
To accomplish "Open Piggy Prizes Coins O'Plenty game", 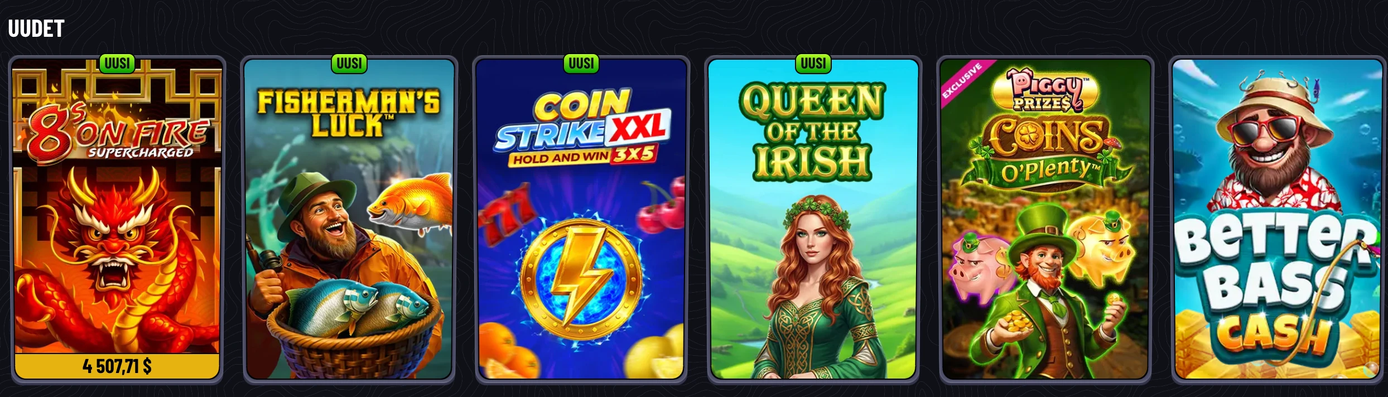I will tap(1045, 220).
